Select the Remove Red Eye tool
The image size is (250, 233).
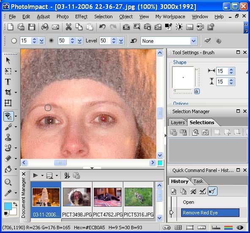(8, 116)
